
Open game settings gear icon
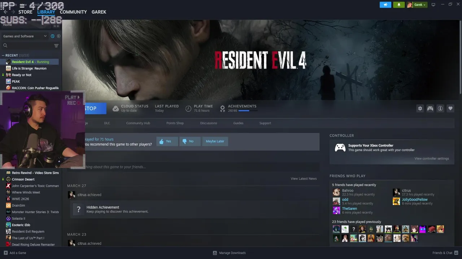(x=420, y=108)
